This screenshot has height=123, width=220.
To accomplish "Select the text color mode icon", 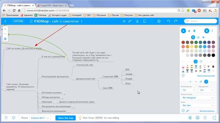I will (193, 37).
